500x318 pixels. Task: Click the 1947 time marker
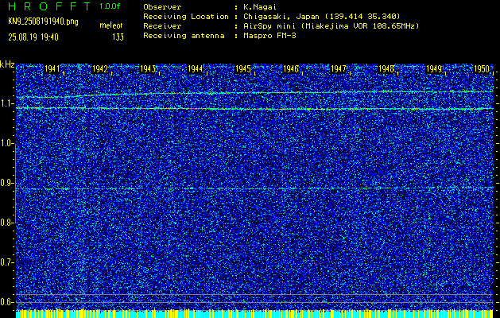coord(339,69)
